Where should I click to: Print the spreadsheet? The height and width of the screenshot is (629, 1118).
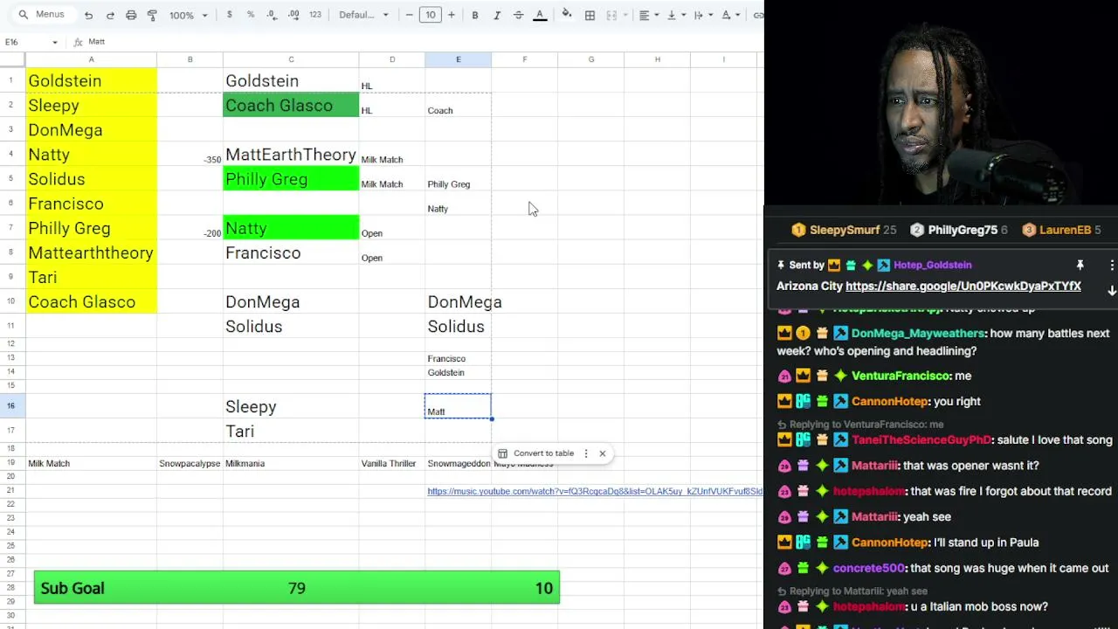(x=131, y=15)
